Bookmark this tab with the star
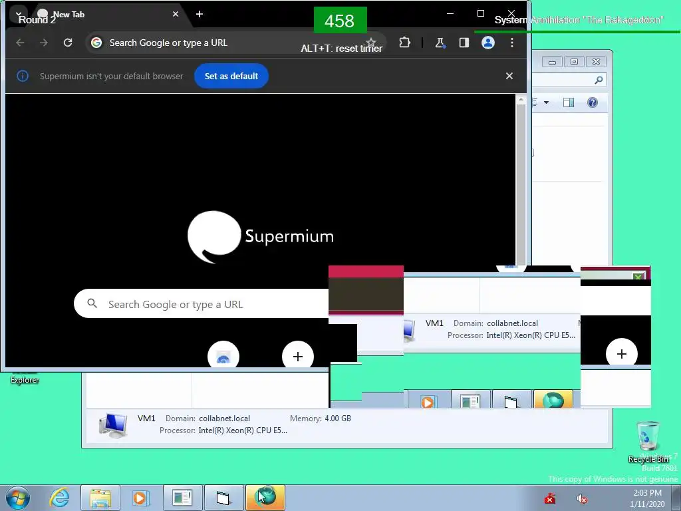 [371, 42]
